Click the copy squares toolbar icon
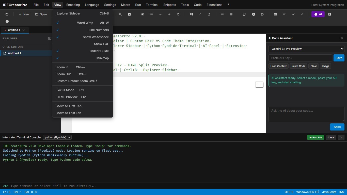Viewport: 347px width, 195px height. [x=244, y=14]
